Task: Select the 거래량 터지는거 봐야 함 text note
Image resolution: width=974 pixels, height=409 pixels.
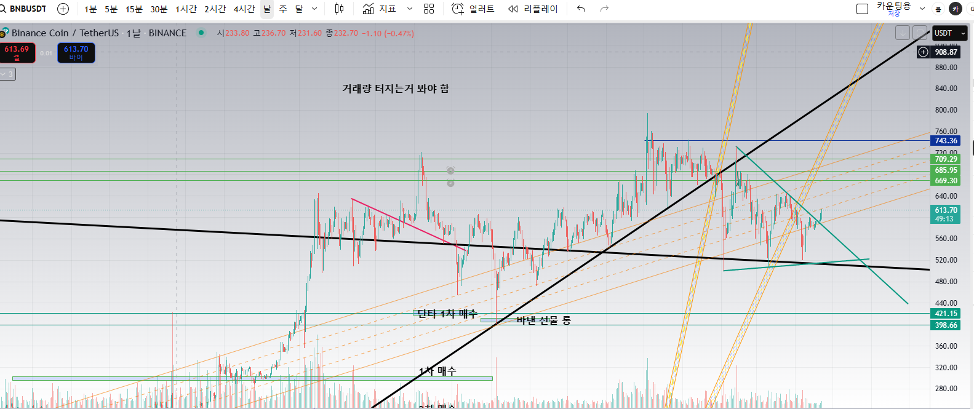Action: pos(396,89)
